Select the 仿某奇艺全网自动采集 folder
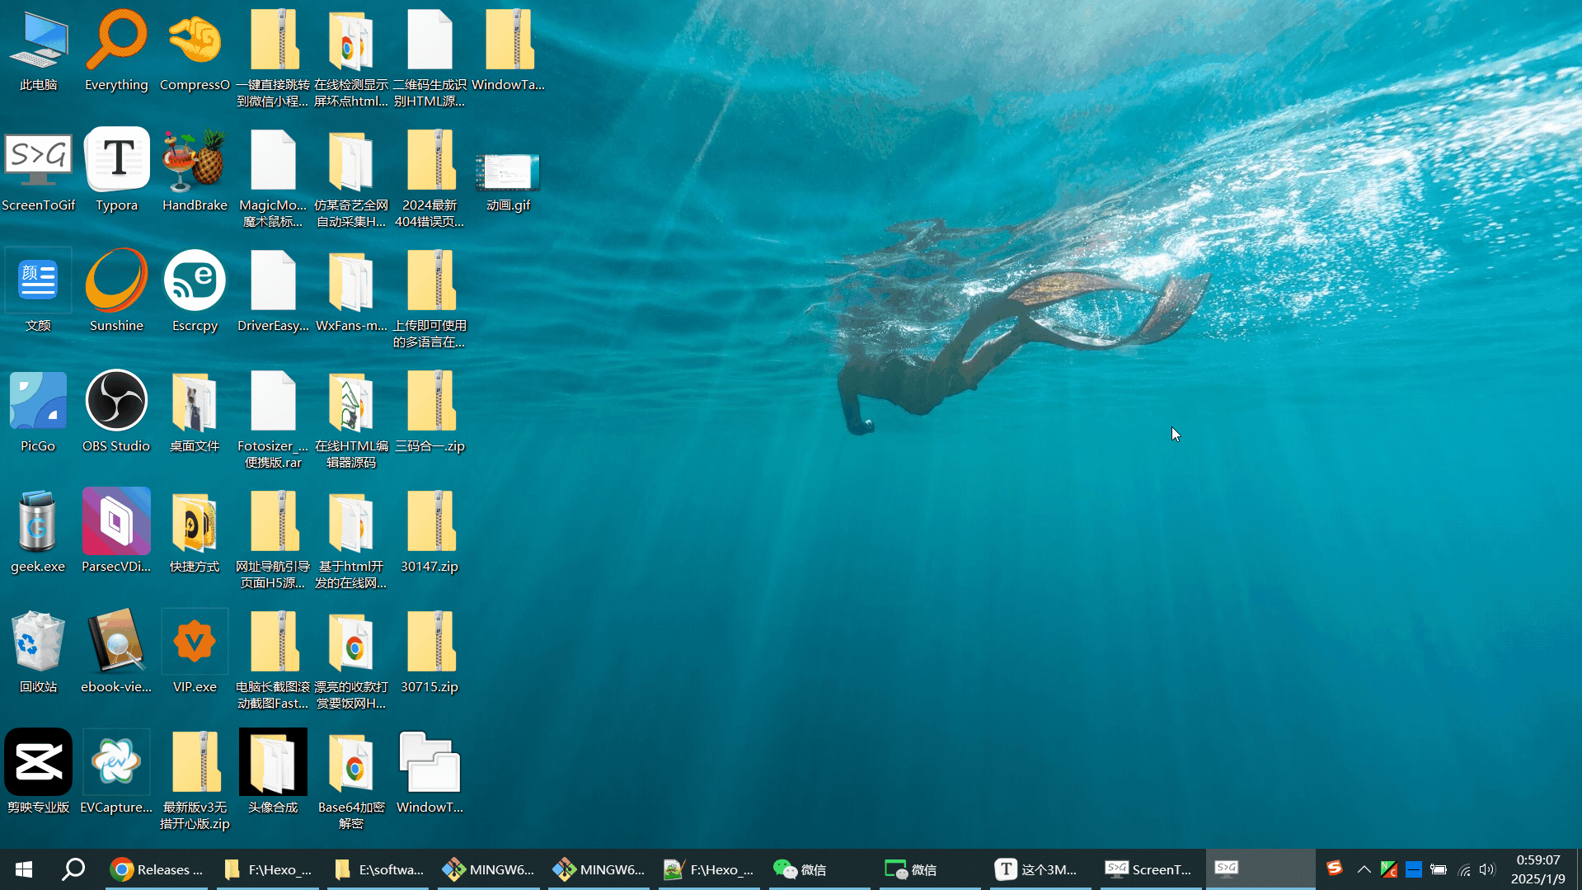This screenshot has width=1582, height=890. [x=351, y=180]
